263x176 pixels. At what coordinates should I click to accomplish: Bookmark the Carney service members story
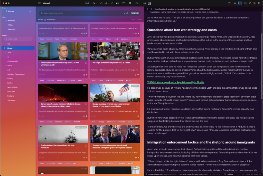point(86,104)
